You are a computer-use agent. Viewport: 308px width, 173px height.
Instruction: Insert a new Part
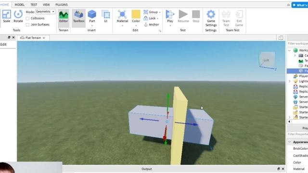(x=92, y=16)
